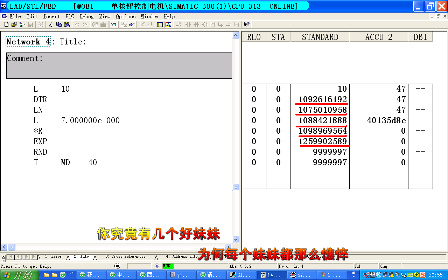Close the details panel with the x button
Image resolution: width=448 pixels, height=280 pixels.
[x=3, y=257]
